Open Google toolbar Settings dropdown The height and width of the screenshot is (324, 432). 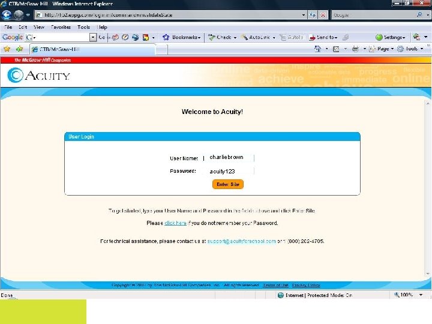click(391, 37)
